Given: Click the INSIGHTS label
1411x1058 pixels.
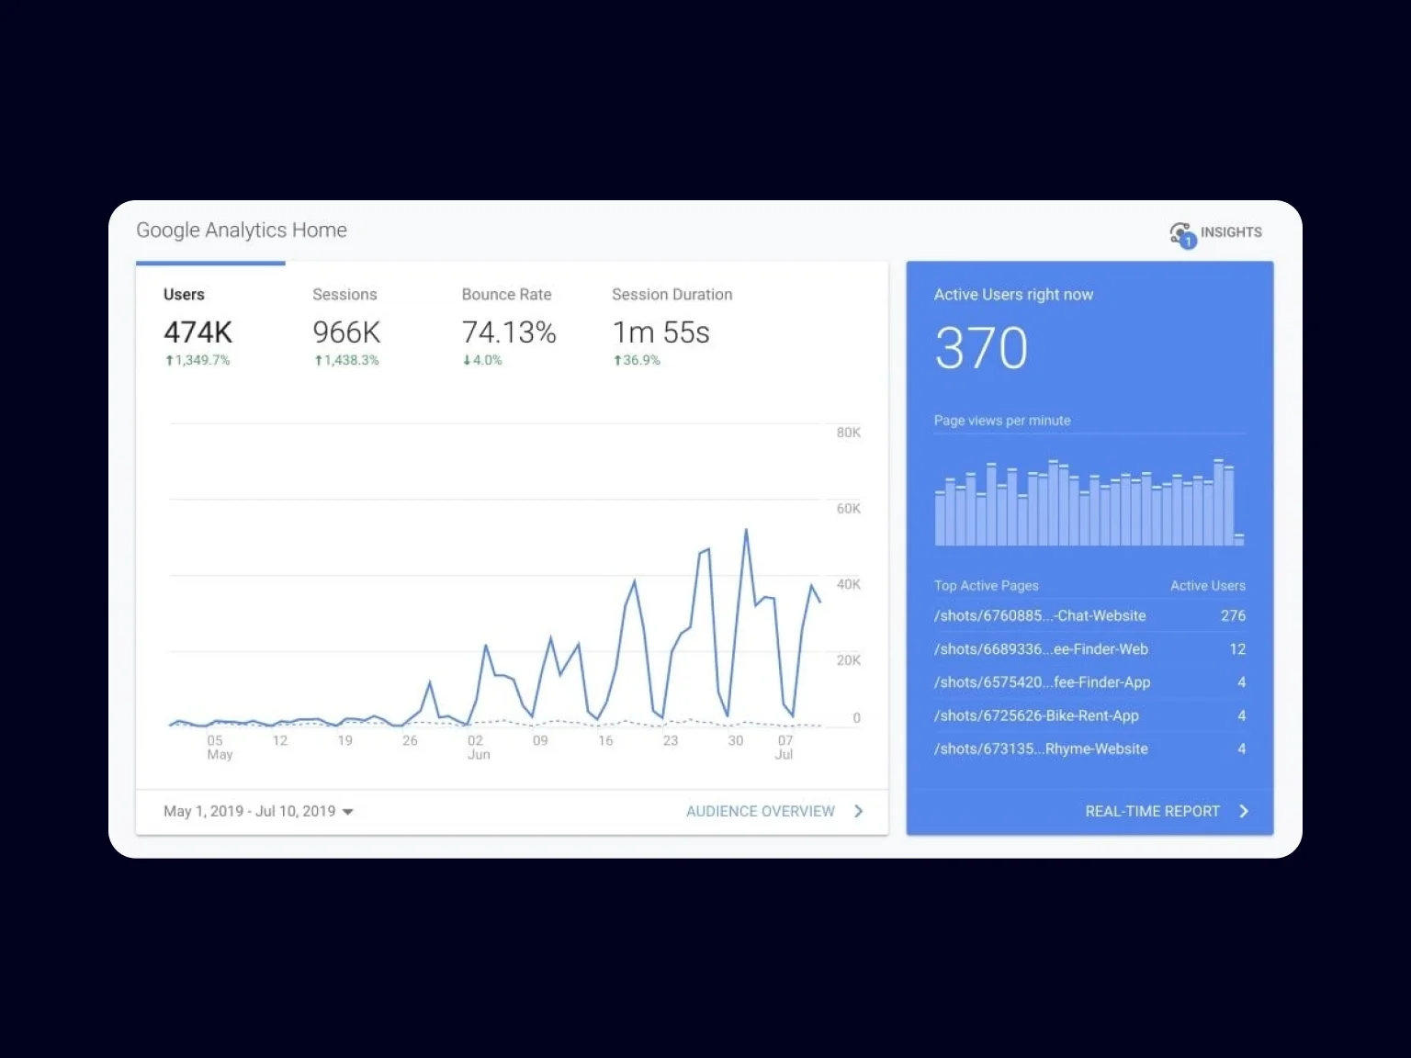Looking at the screenshot, I should point(1231,232).
